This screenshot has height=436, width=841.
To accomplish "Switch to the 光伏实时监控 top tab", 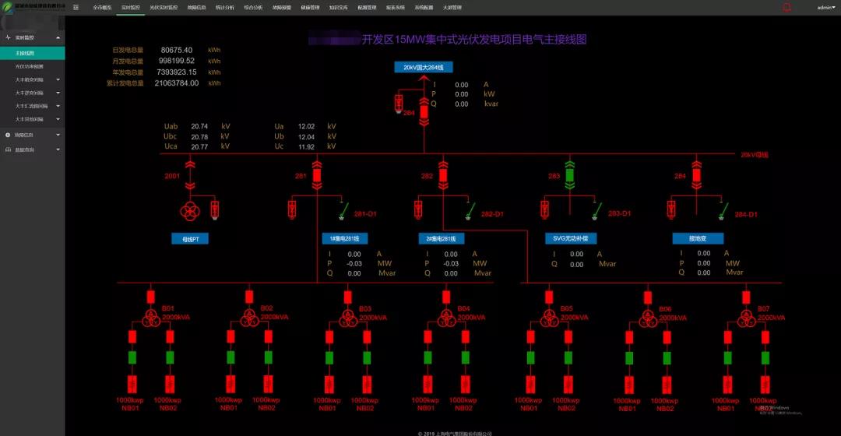I will click(x=164, y=7).
